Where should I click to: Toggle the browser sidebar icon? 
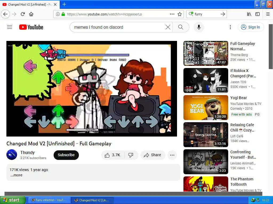click(258, 14)
